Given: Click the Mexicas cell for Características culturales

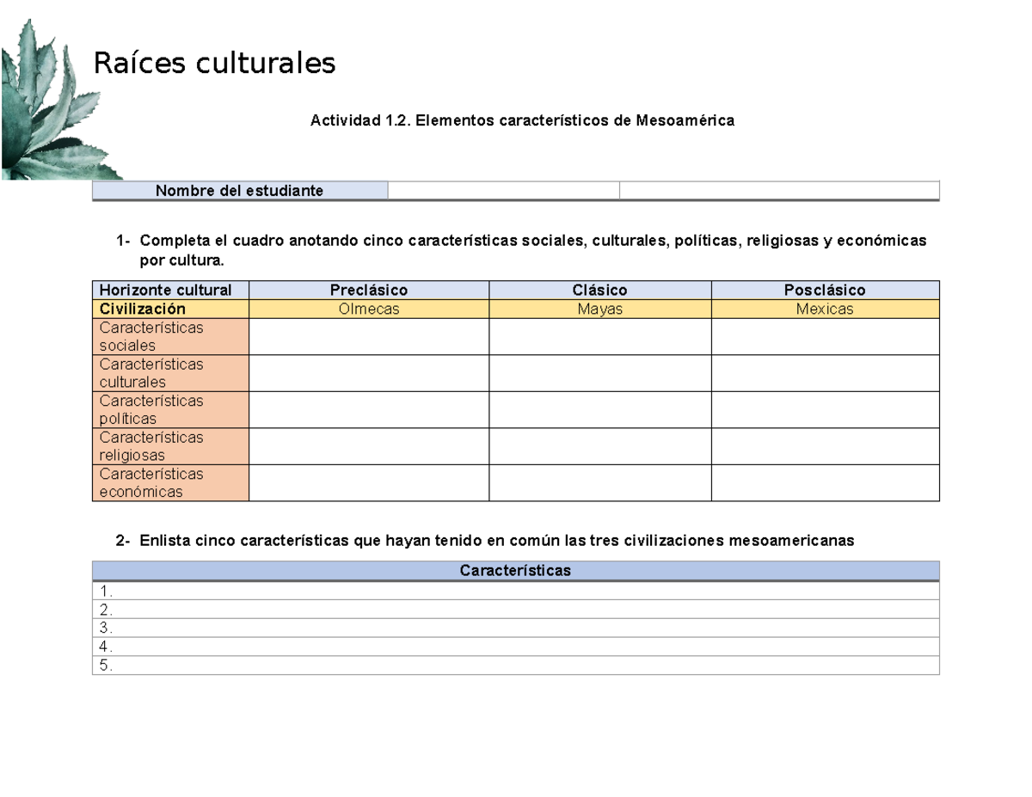Looking at the screenshot, I should (x=826, y=373).
